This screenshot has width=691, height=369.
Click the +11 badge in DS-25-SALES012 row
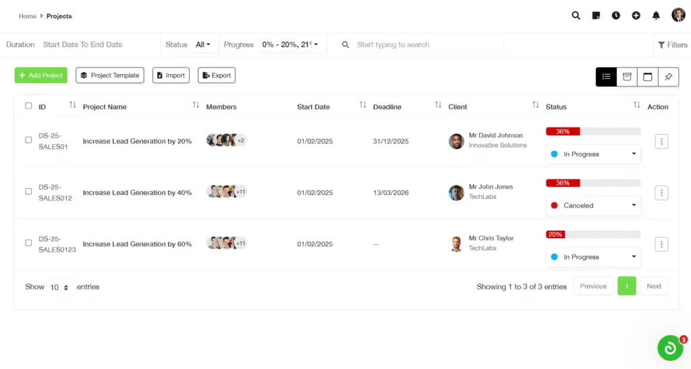241,192
